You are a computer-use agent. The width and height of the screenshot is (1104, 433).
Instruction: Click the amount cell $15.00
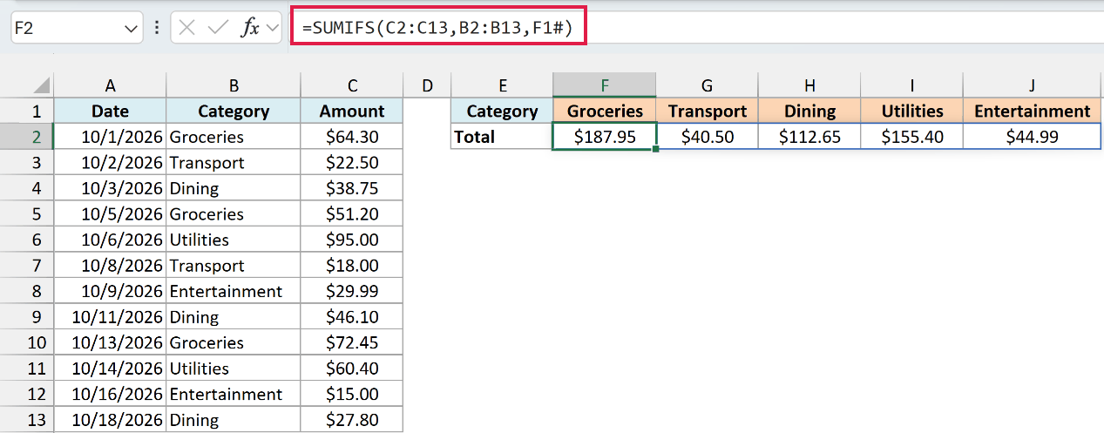coord(352,394)
